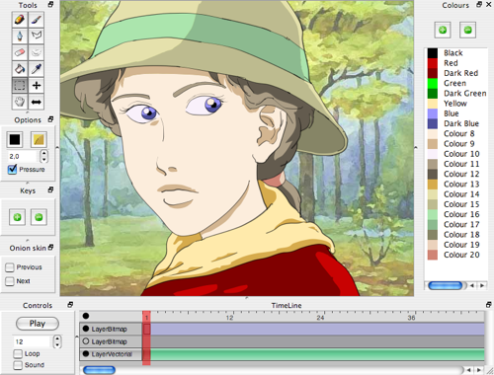Image resolution: width=494 pixels, height=375 pixels.
Task: Click the timeline horizontal scrollbar thumb
Action: click(x=99, y=370)
